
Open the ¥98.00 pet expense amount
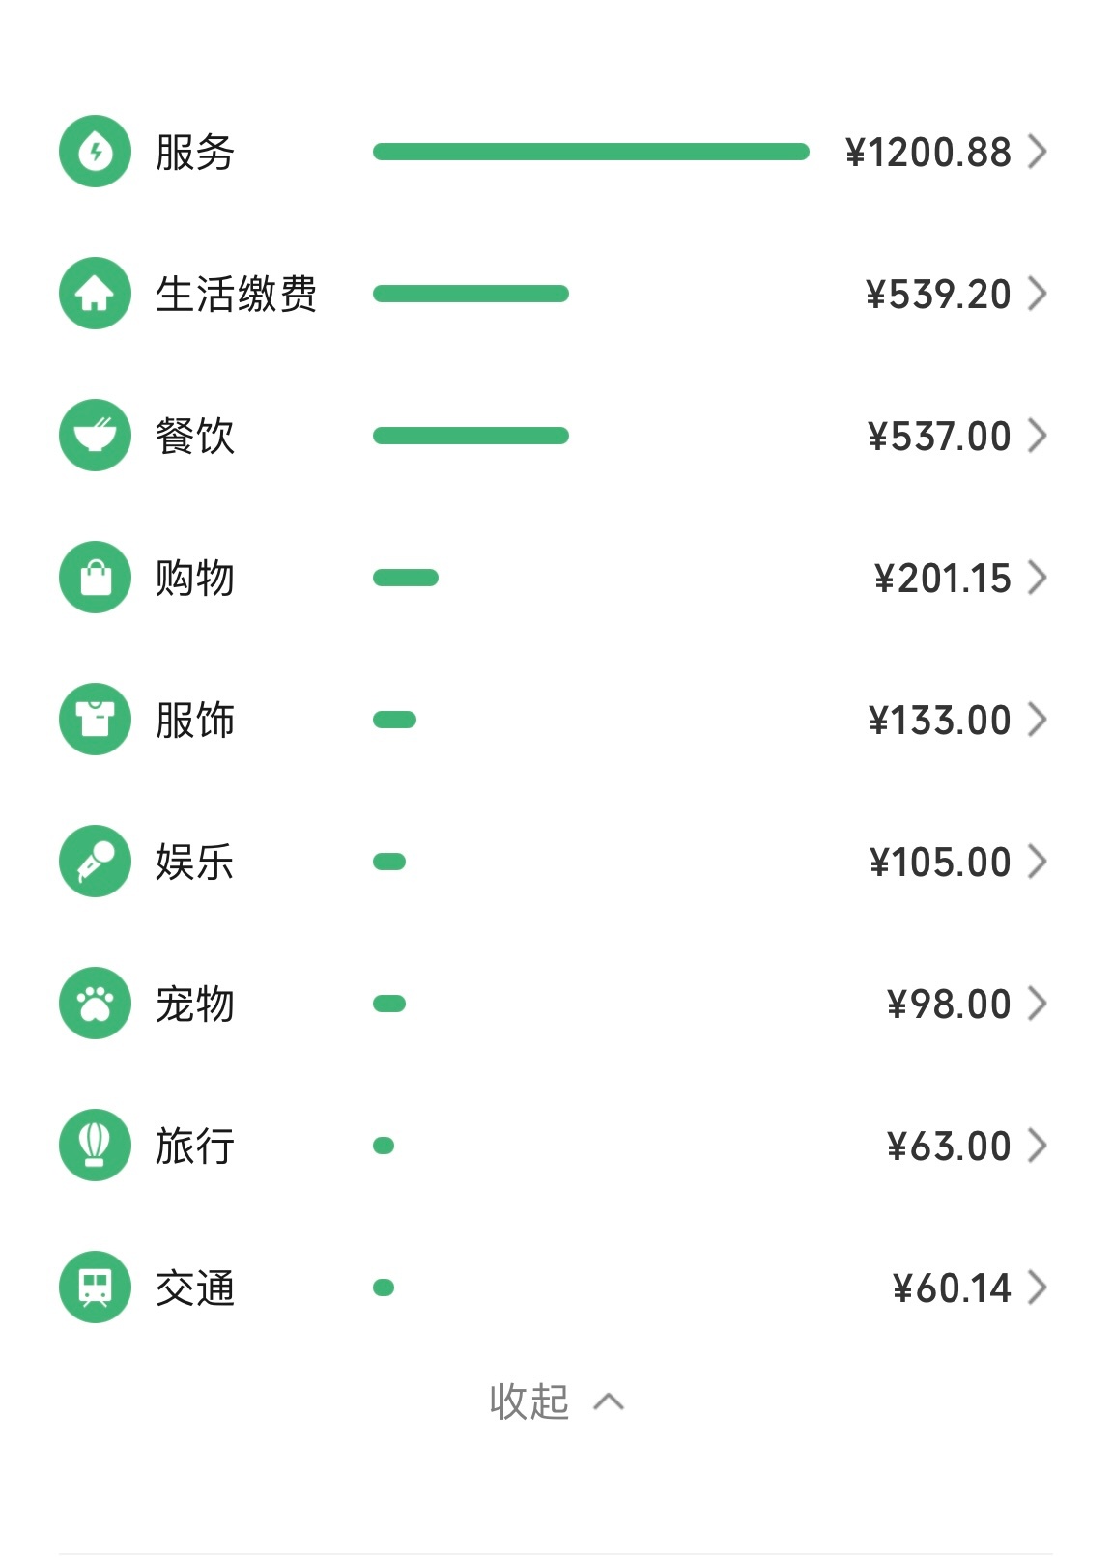[949, 1004]
